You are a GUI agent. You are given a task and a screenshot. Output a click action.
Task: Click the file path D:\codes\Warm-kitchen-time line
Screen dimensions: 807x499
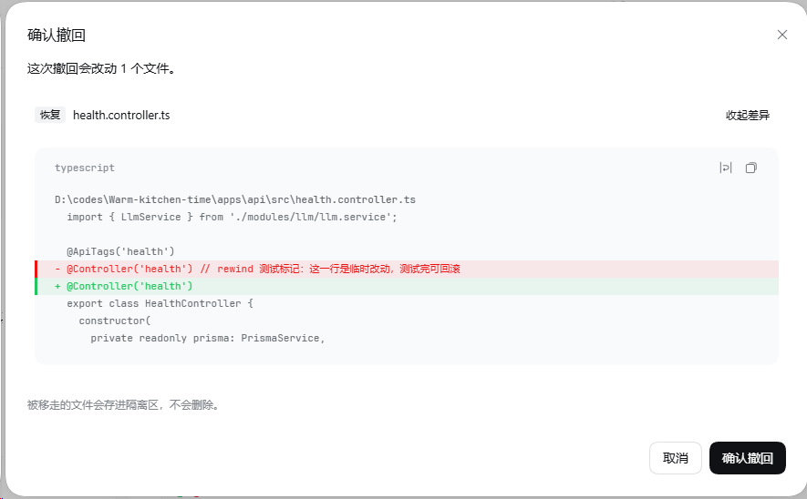(x=235, y=199)
